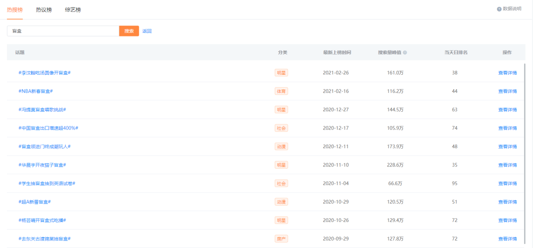
Task: Click the 房产 tag in 去东关古渡 row
Action: tap(281, 239)
